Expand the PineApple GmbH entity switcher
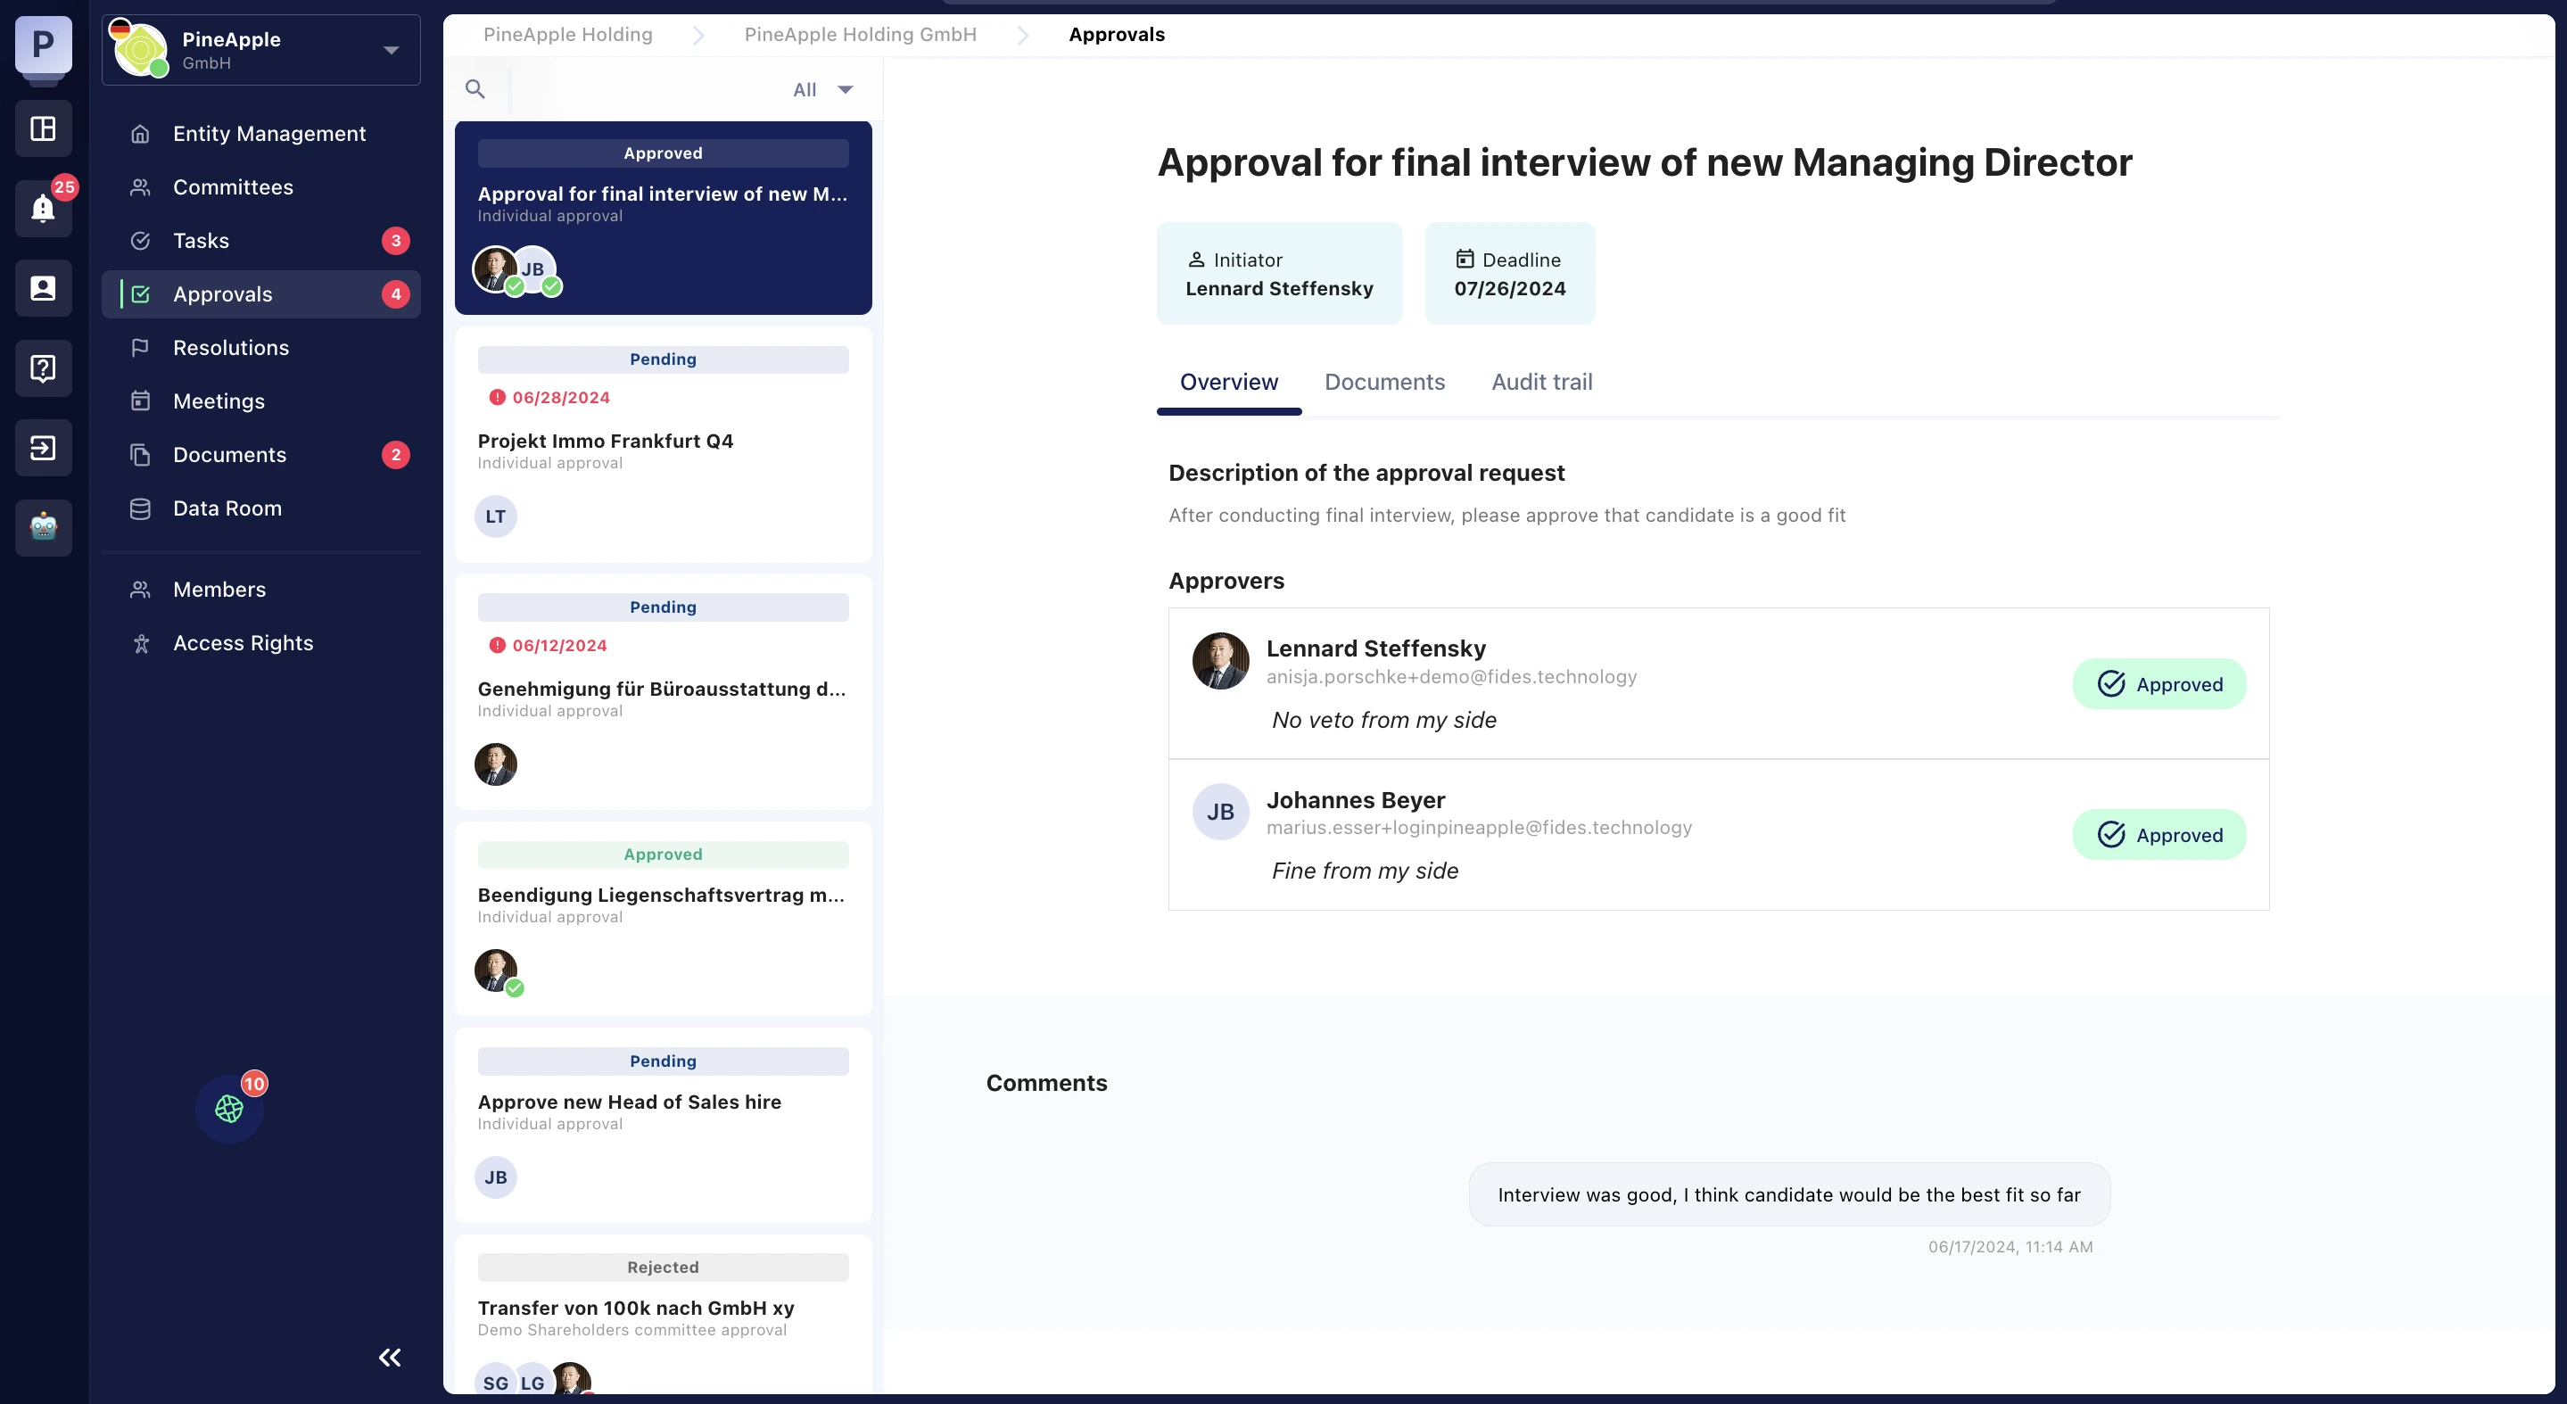Viewport: 2567px width, 1404px height. [391, 50]
